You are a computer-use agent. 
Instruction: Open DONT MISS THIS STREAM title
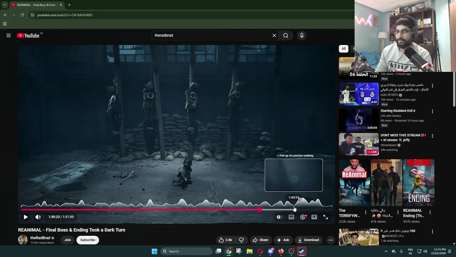pos(403,137)
